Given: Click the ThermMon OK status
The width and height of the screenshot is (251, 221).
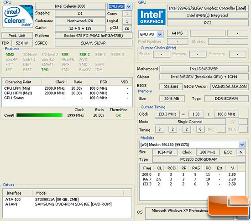Looking at the screenshot, I should 118,115.
